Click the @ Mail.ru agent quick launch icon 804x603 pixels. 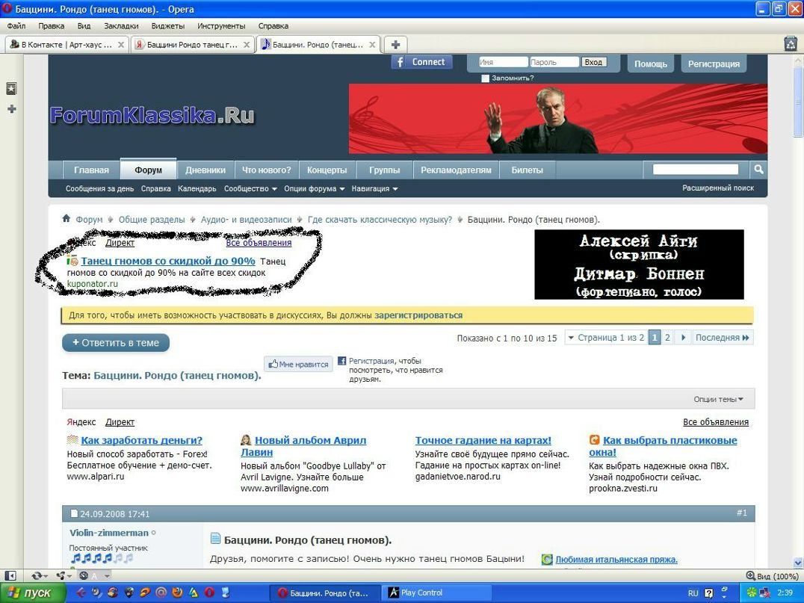(x=161, y=593)
